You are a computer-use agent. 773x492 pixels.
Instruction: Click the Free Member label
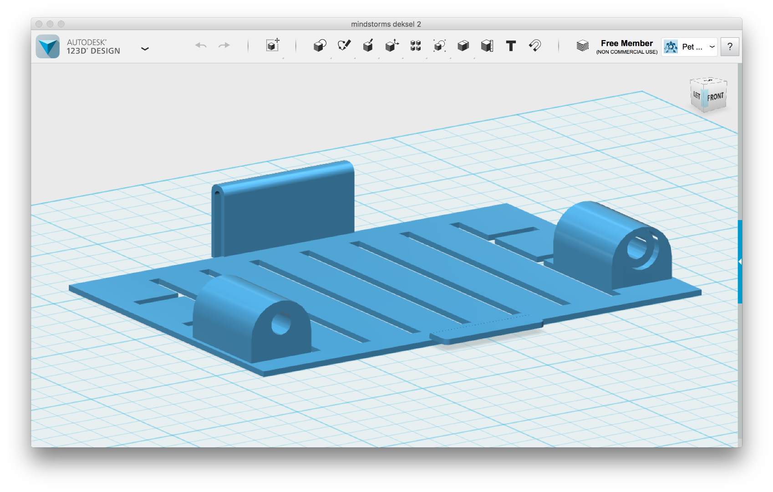pos(626,43)
